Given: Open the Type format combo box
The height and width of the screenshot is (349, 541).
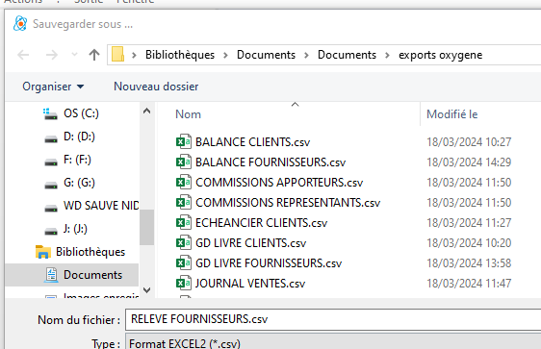Looking at the screenshot, I should [333, 341].
